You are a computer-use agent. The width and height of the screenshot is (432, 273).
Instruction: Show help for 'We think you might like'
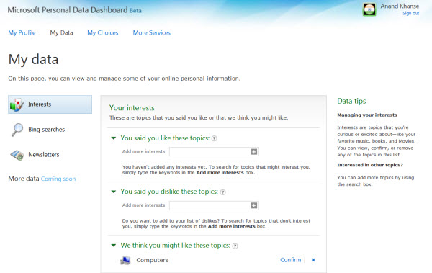(x=235, y=246)
